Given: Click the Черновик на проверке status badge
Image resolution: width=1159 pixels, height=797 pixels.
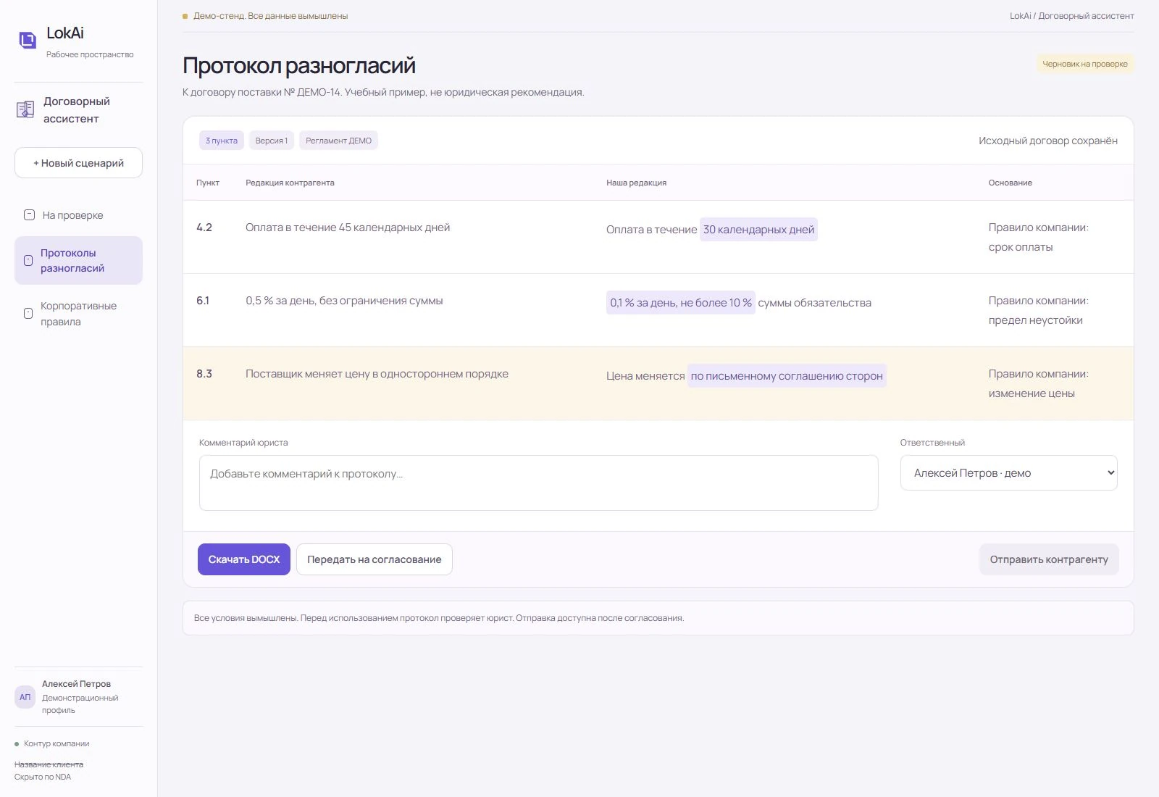Looking at the screenshot, I should click(x=1085, y=64).
